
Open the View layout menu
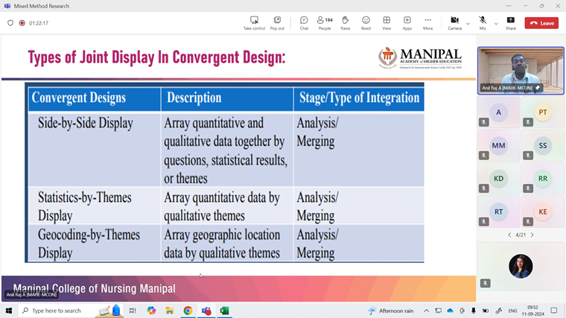(x=387, y=23)
